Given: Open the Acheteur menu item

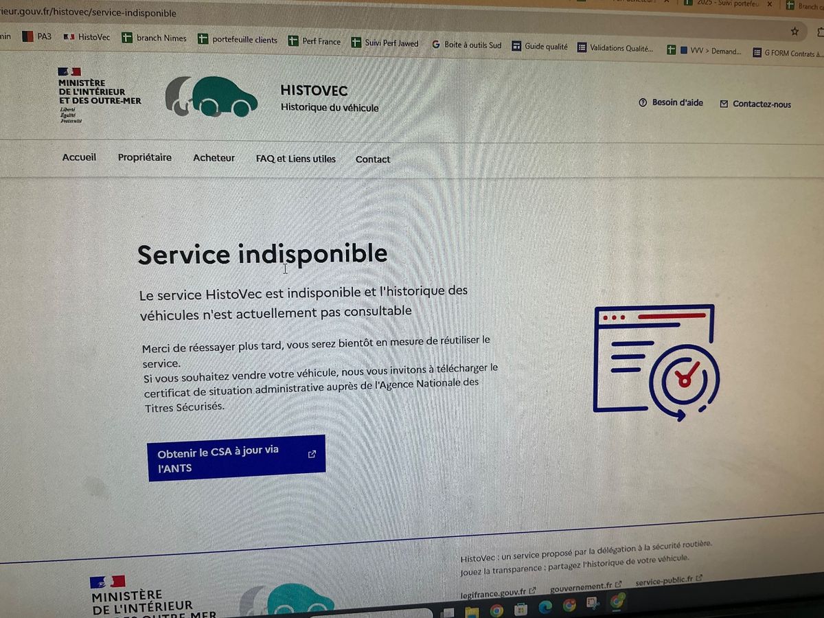Looking at the screenshot, I should (x=214, y=158).
